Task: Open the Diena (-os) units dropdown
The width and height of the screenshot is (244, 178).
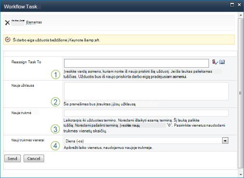Action: coord(225,141)
